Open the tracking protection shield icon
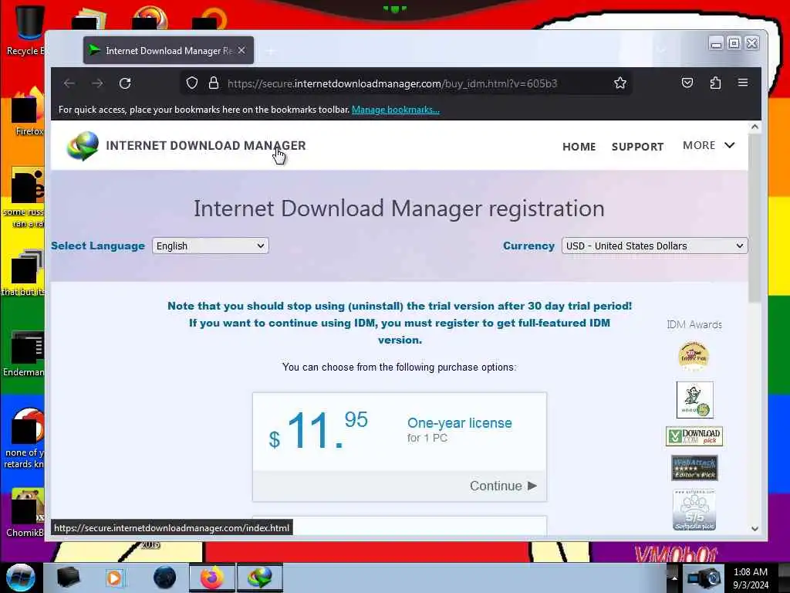The width and height of the screenshot is (790, 593). point(191,83)
